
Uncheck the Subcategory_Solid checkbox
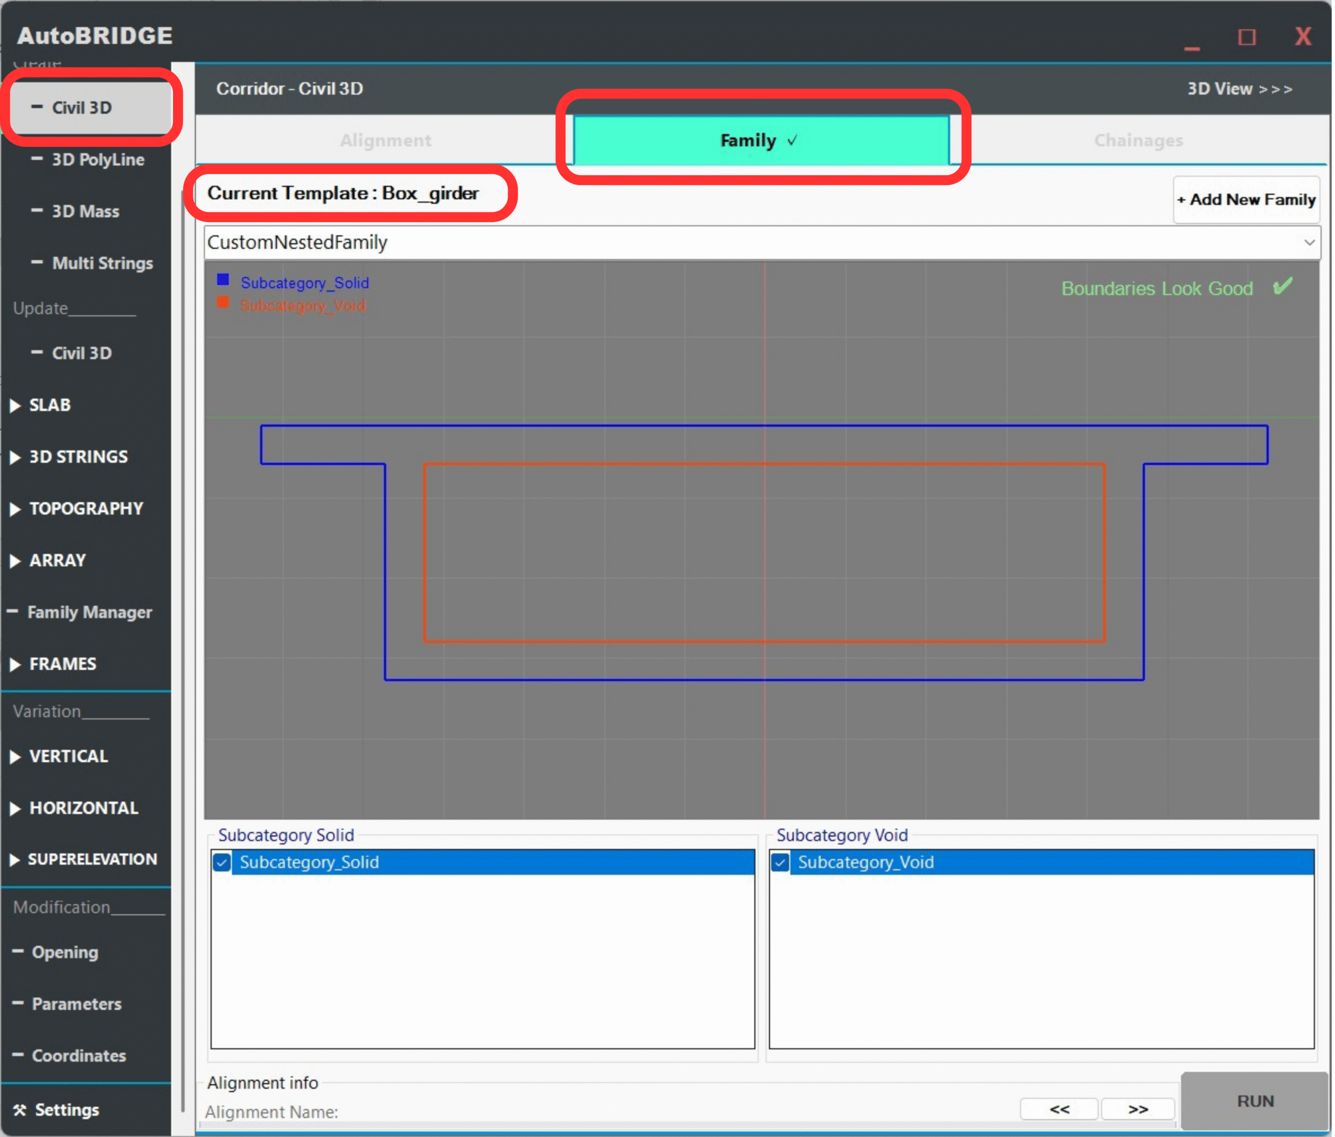click(x=222, y=864)
